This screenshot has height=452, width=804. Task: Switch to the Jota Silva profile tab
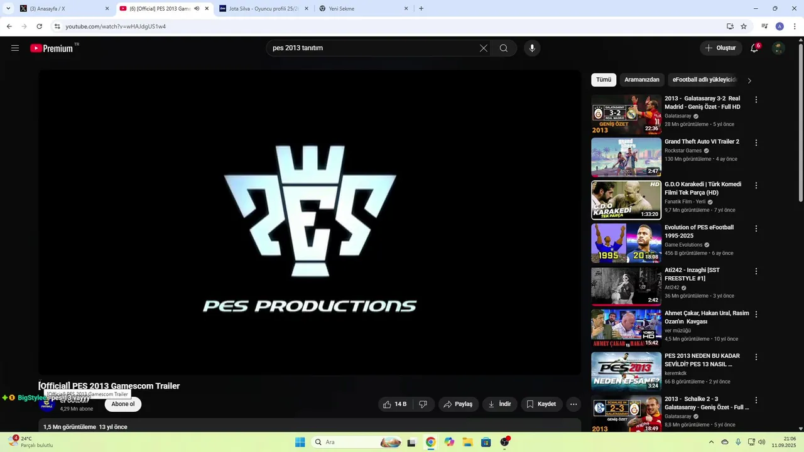(x=264, y=9)
